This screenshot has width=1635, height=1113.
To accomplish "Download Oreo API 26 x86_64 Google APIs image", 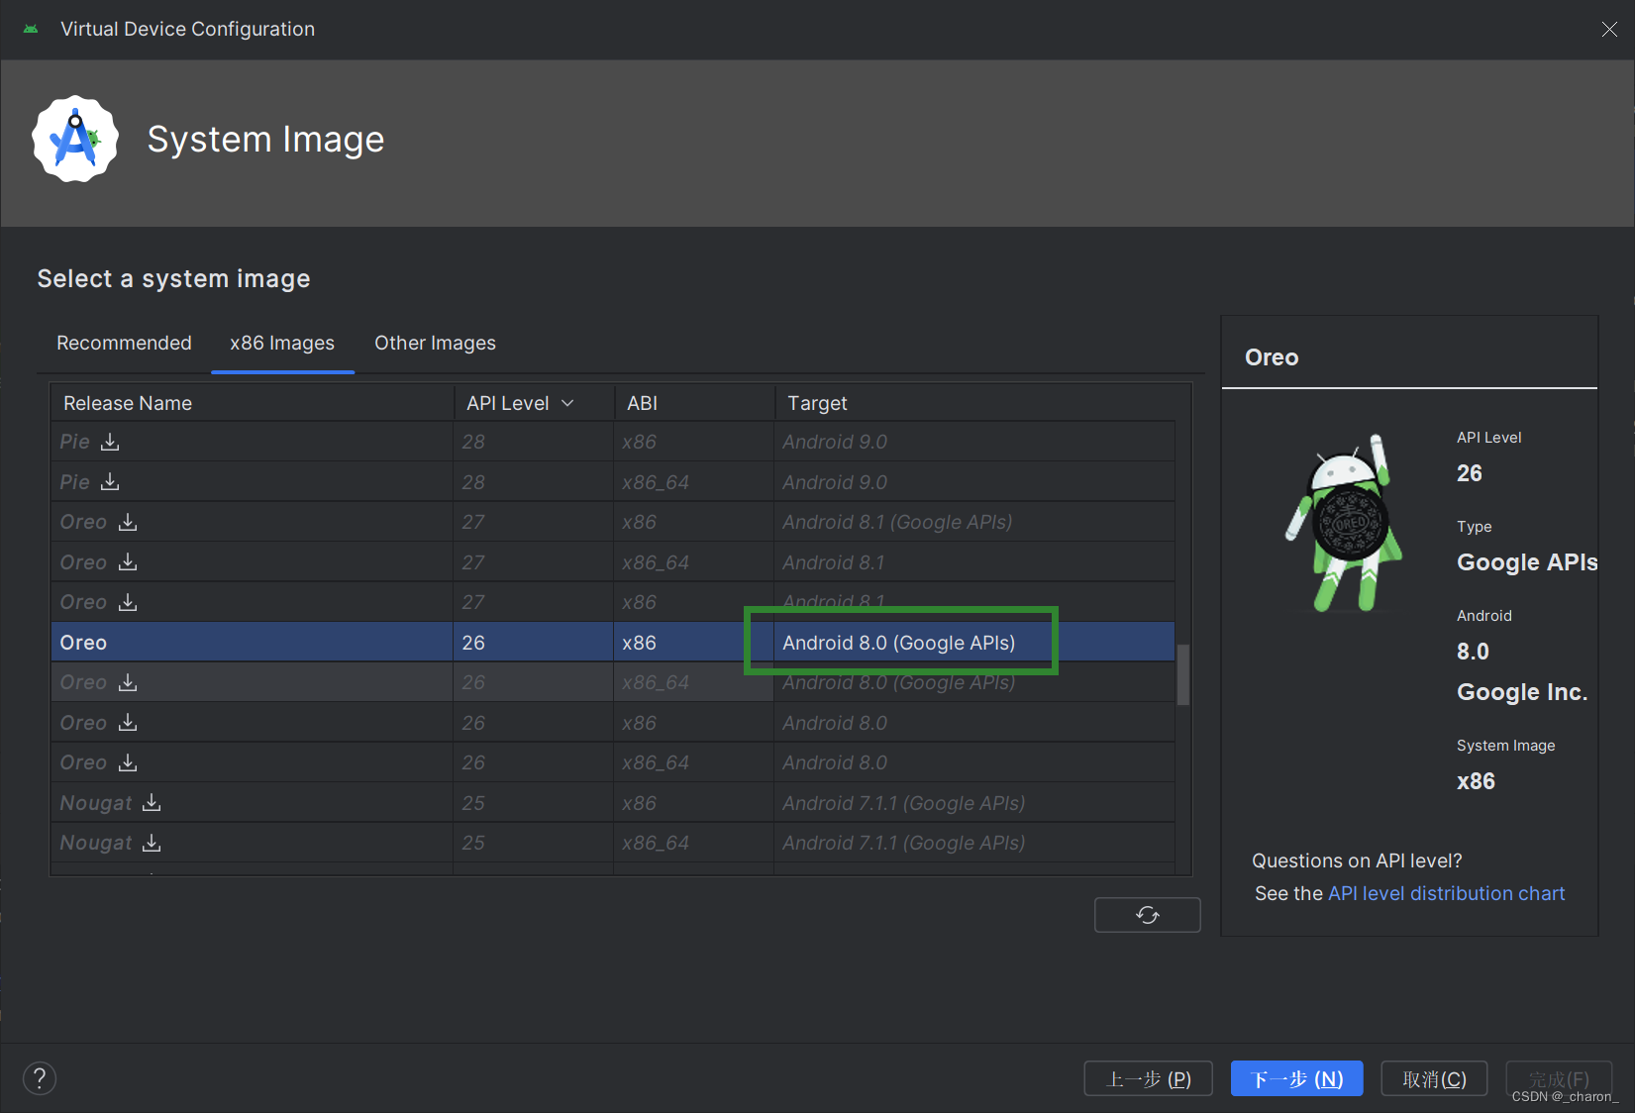I will 128,682.
